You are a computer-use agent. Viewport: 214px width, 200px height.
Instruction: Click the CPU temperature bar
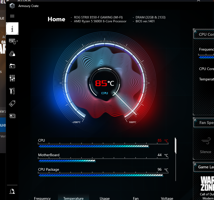[x=93, y=146]
